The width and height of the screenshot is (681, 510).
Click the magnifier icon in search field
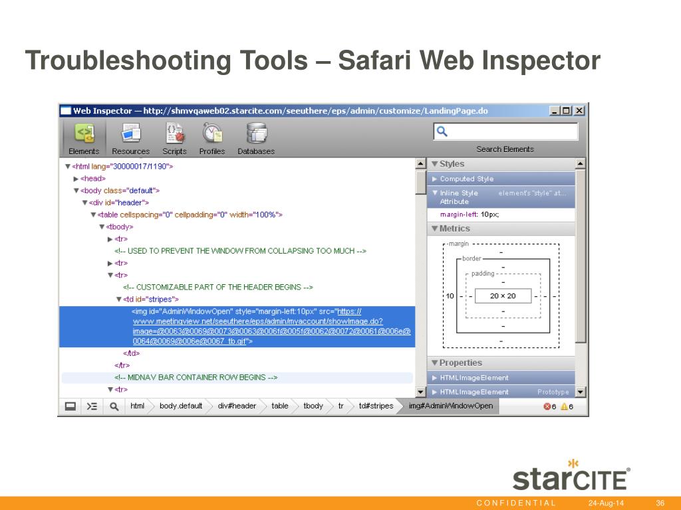442,131
